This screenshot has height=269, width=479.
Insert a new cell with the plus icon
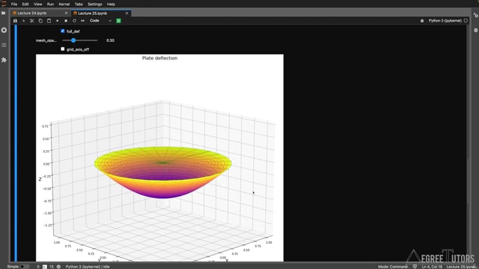(x=23, y=21)
